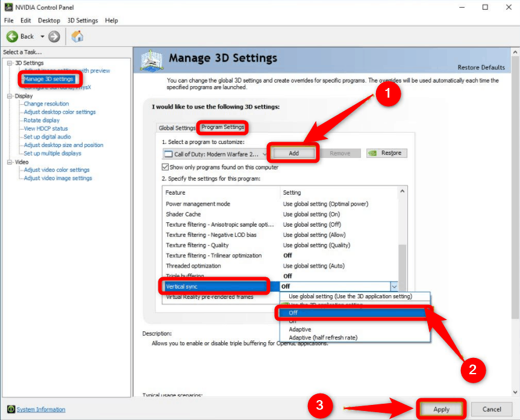Click the Restore button with NVIDIA logo
Screen dimensions: 520x420
[387, 153]
